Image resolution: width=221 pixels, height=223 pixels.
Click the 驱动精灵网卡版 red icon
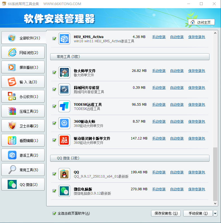click(64, 140)
